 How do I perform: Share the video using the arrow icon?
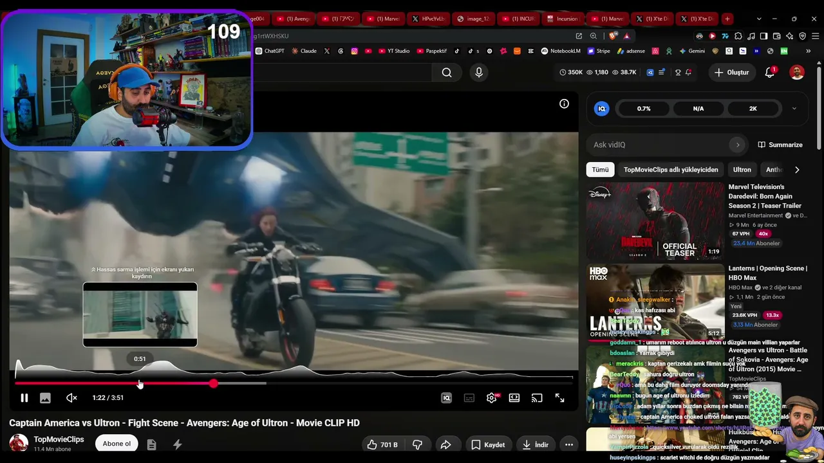pyautogui.click(x=445, y=444)
